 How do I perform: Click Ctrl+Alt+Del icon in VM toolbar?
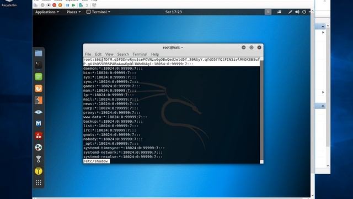click(35, 5)
